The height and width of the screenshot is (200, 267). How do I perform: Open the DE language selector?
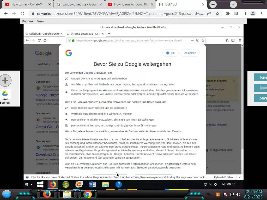pos(170,53)
